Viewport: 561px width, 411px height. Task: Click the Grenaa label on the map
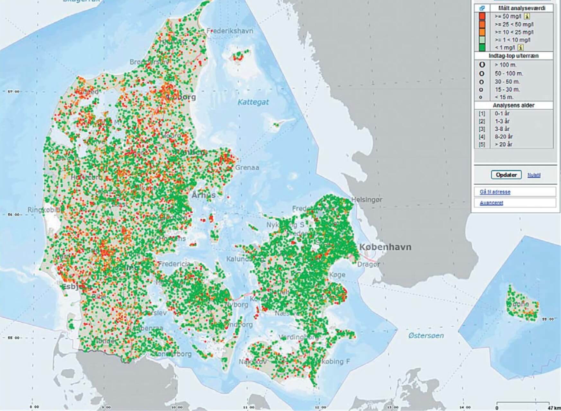pos(247,168)
